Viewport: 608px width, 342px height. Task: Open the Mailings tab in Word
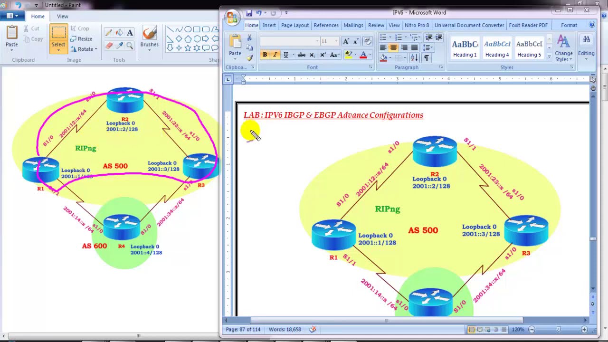click(x=353, y=25)
